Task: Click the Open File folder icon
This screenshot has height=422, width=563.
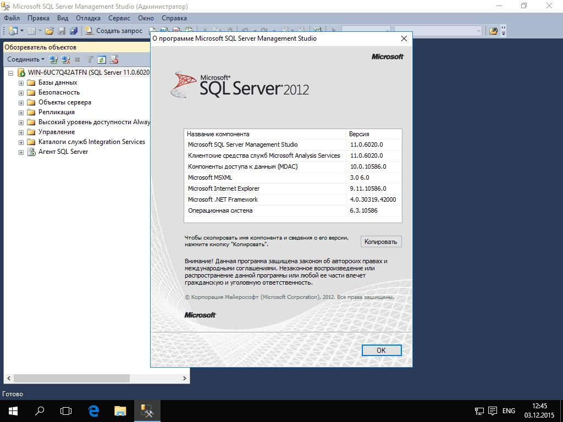Action: click(49, 31)
